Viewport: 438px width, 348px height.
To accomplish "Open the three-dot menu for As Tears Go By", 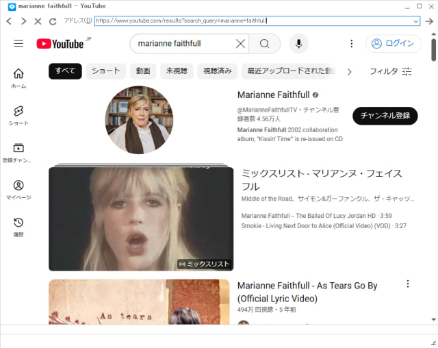I will 408,284.
